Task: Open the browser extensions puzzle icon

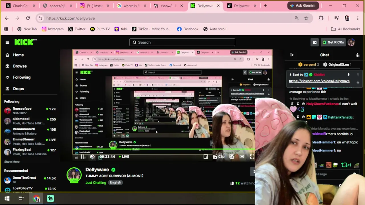Action: tap(321, 18)
